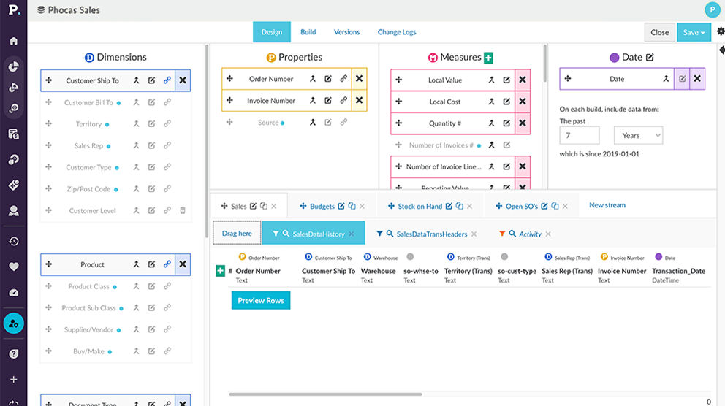The image size is (725, 406).
Task: Open History clock icon in sidebar
Action: point(13,241)
